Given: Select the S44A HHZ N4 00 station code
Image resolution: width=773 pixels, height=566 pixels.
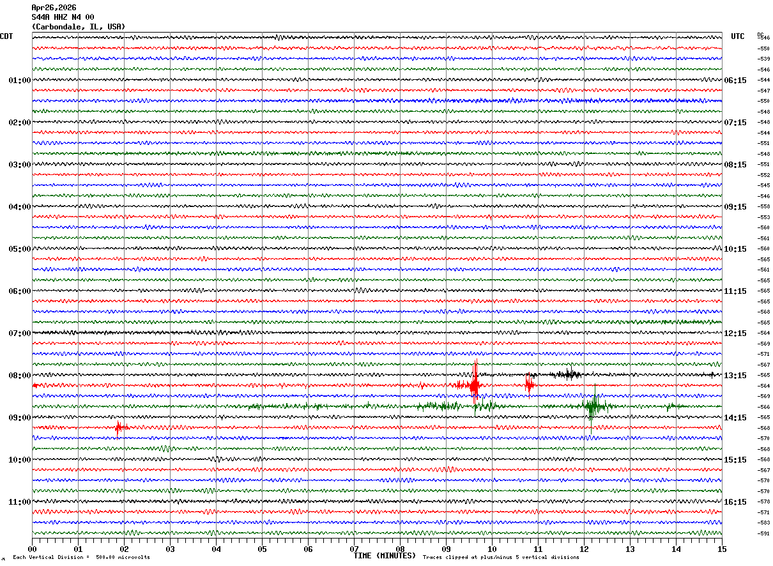Looking at the screenshot, I should tap(63, 17).
